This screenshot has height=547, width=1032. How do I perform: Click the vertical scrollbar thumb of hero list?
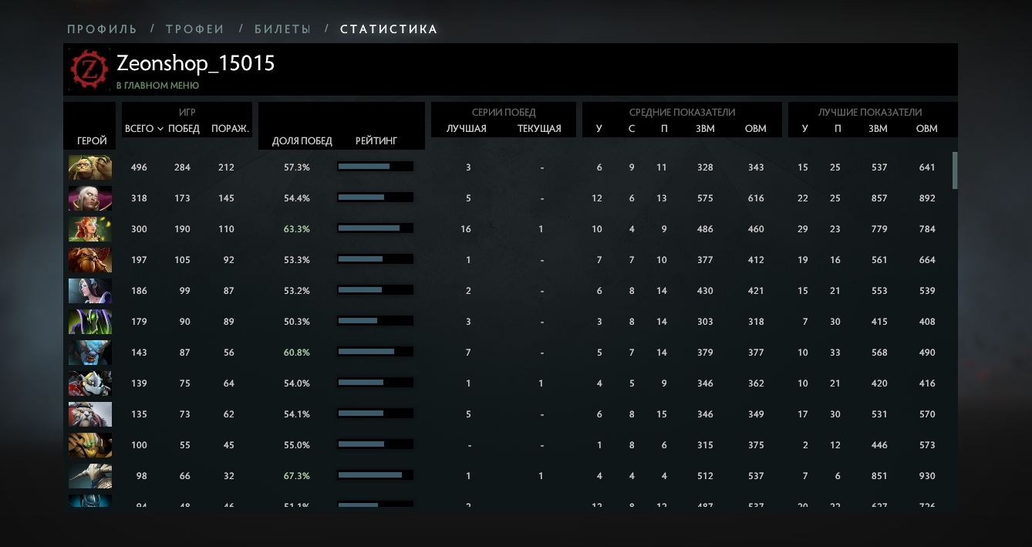point(955,171)
